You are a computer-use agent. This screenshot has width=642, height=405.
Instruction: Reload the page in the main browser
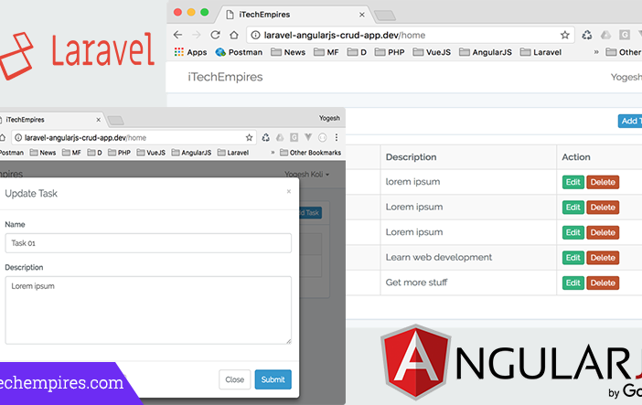215,35
